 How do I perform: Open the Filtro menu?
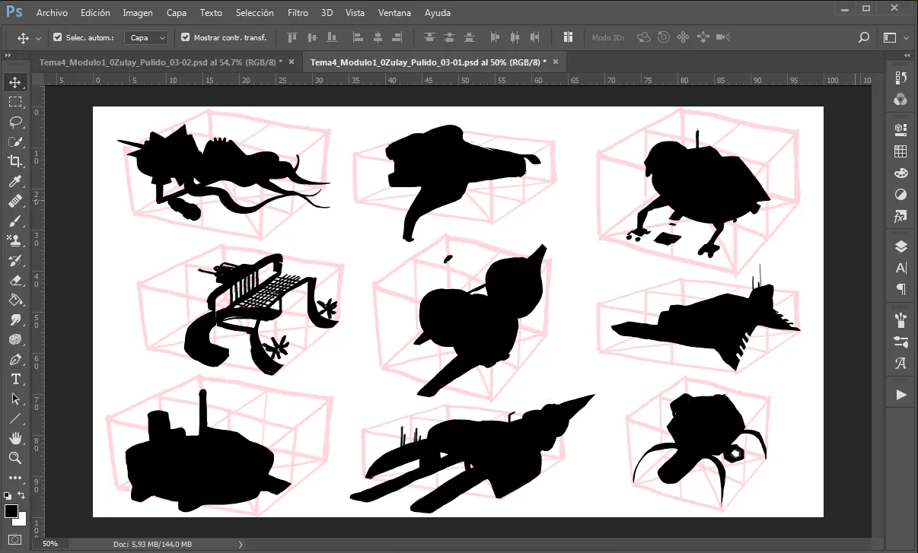pyautogui.click(x=298, y=13)
